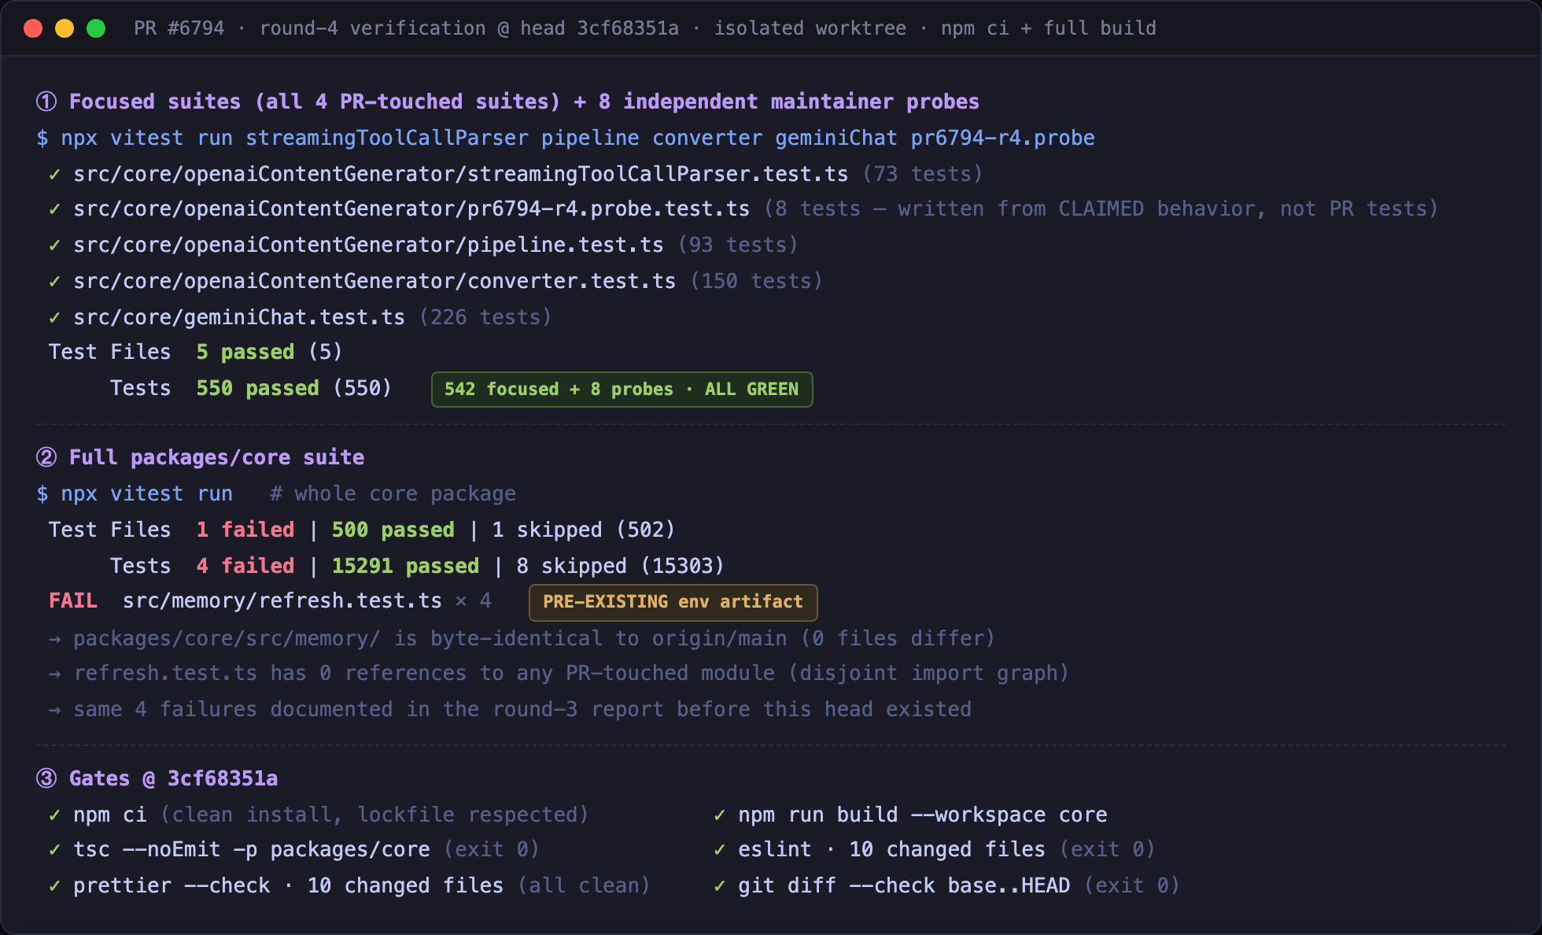Click the circled number 3 section marker

click(46, 778)
